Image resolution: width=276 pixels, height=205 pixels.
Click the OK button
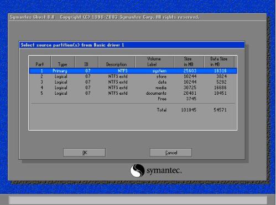coord(84,153)
